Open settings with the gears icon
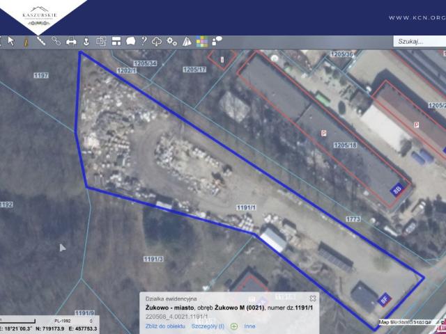This screenshot has height=334, width=446. (x=171, y=41)
